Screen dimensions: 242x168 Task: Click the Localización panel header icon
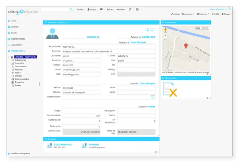coord(163,23)
